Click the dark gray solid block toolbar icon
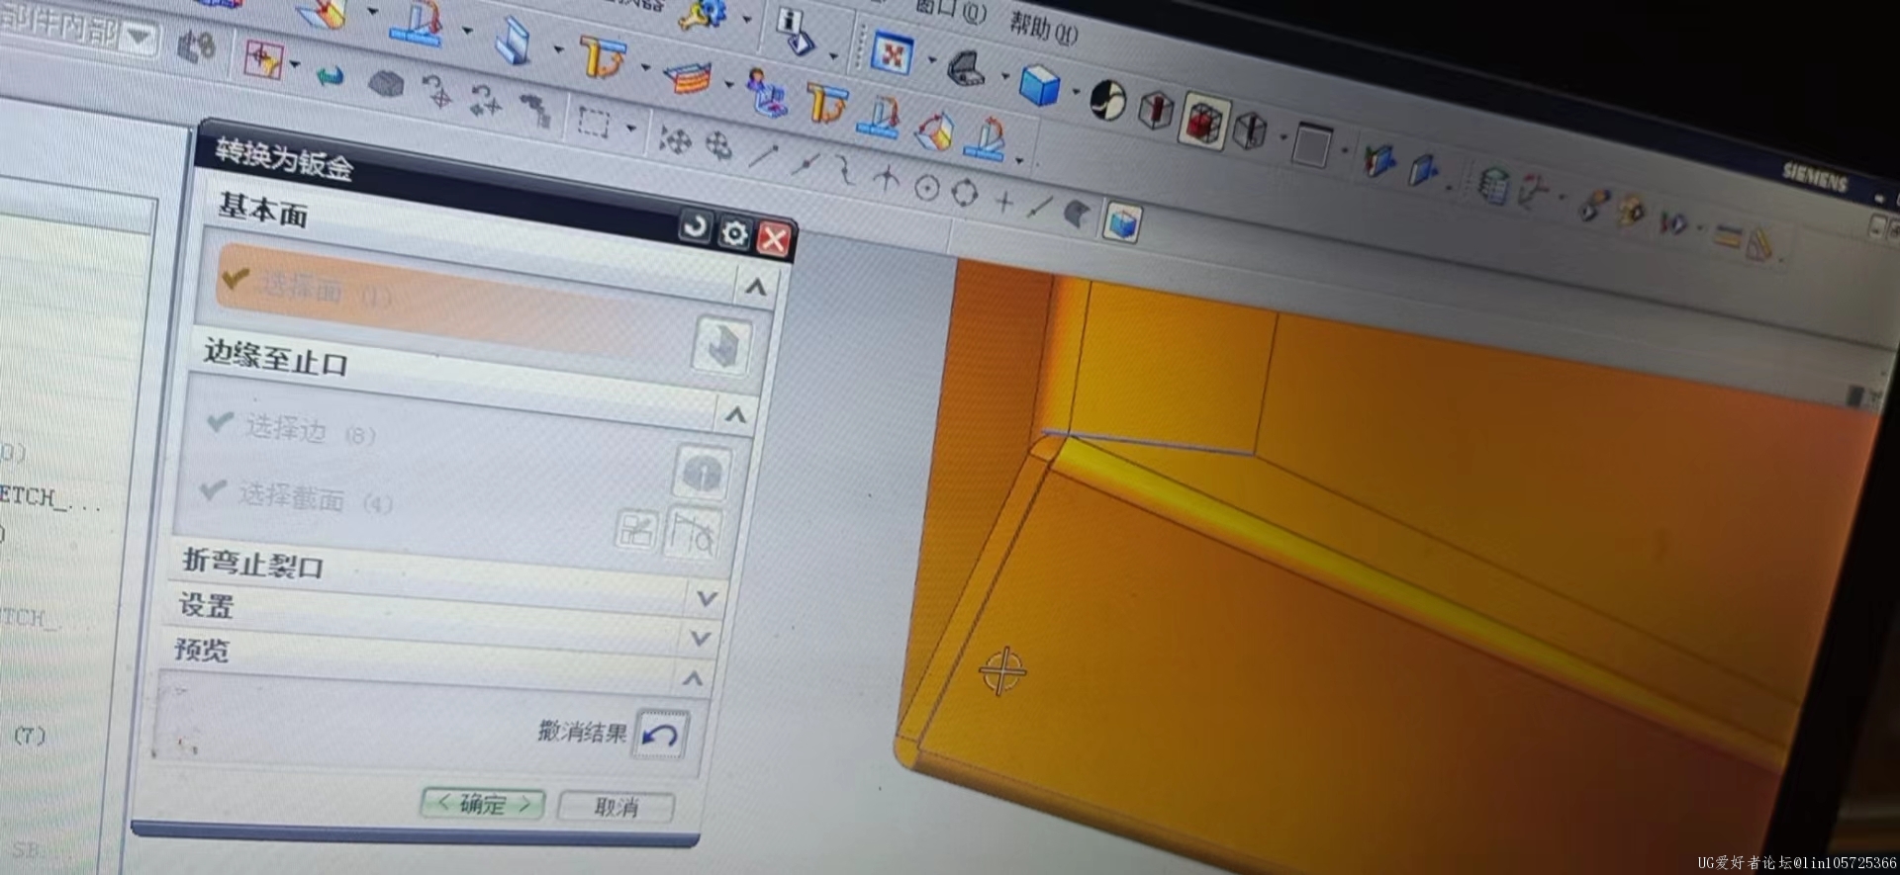This screenshot has width=1900, height=875. (386, 83)
